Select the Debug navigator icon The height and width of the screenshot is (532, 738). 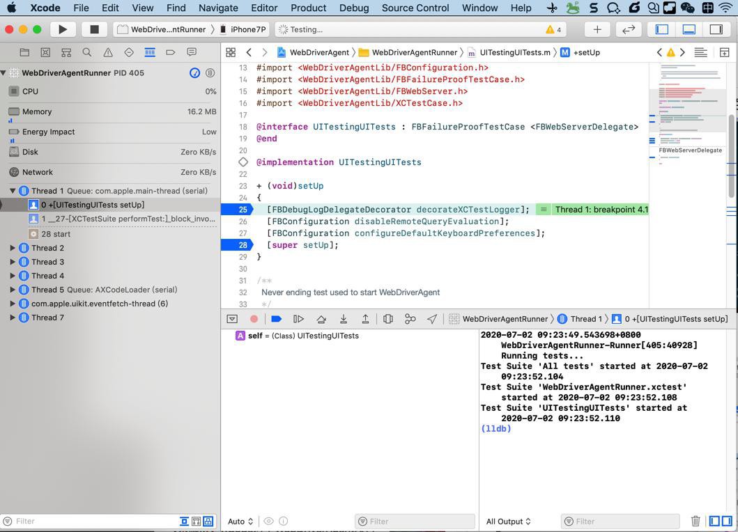[150, 52]
